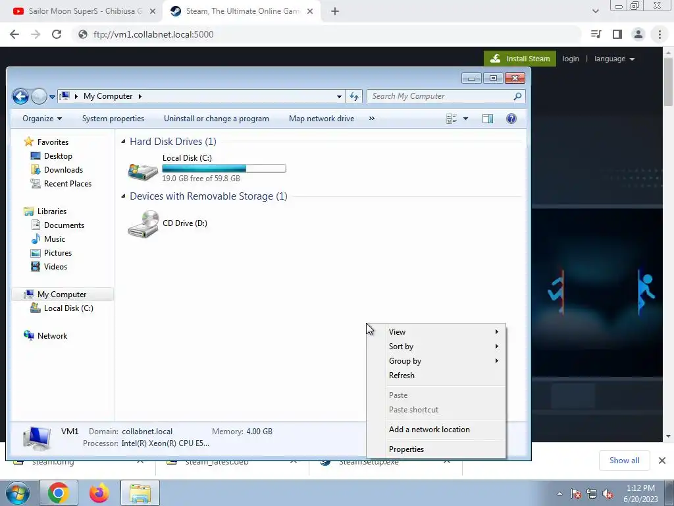Viewport: 674px width, 506px height.
Task: Click the search magnifier icon
Action: [517, 96]
